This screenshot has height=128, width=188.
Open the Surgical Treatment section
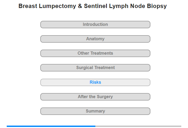(x=95, y=68)
